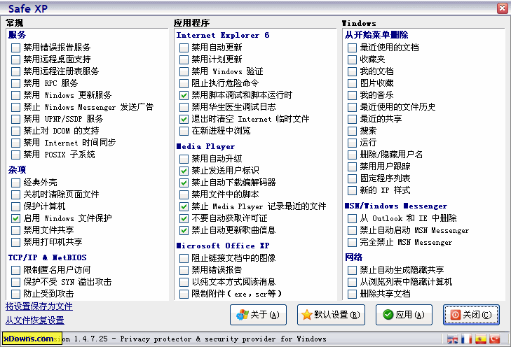
Task: Check 禁用 Windows 验证
Action: point(184,71)
